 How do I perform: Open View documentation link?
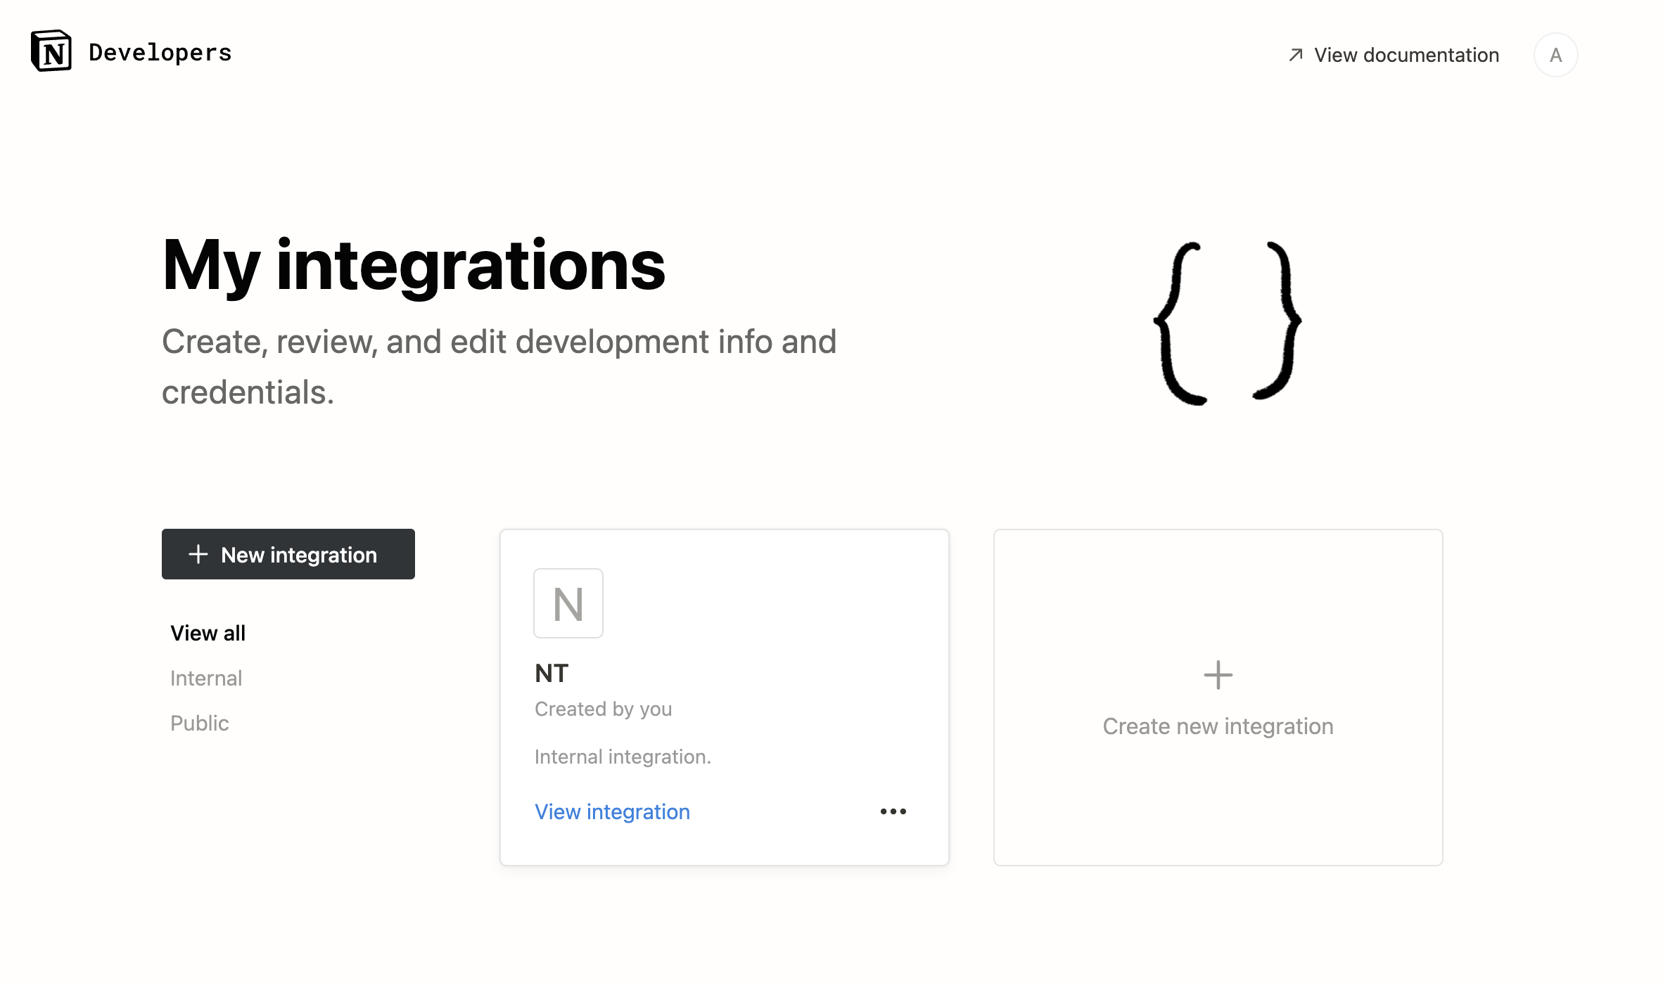click(1406, 55)
